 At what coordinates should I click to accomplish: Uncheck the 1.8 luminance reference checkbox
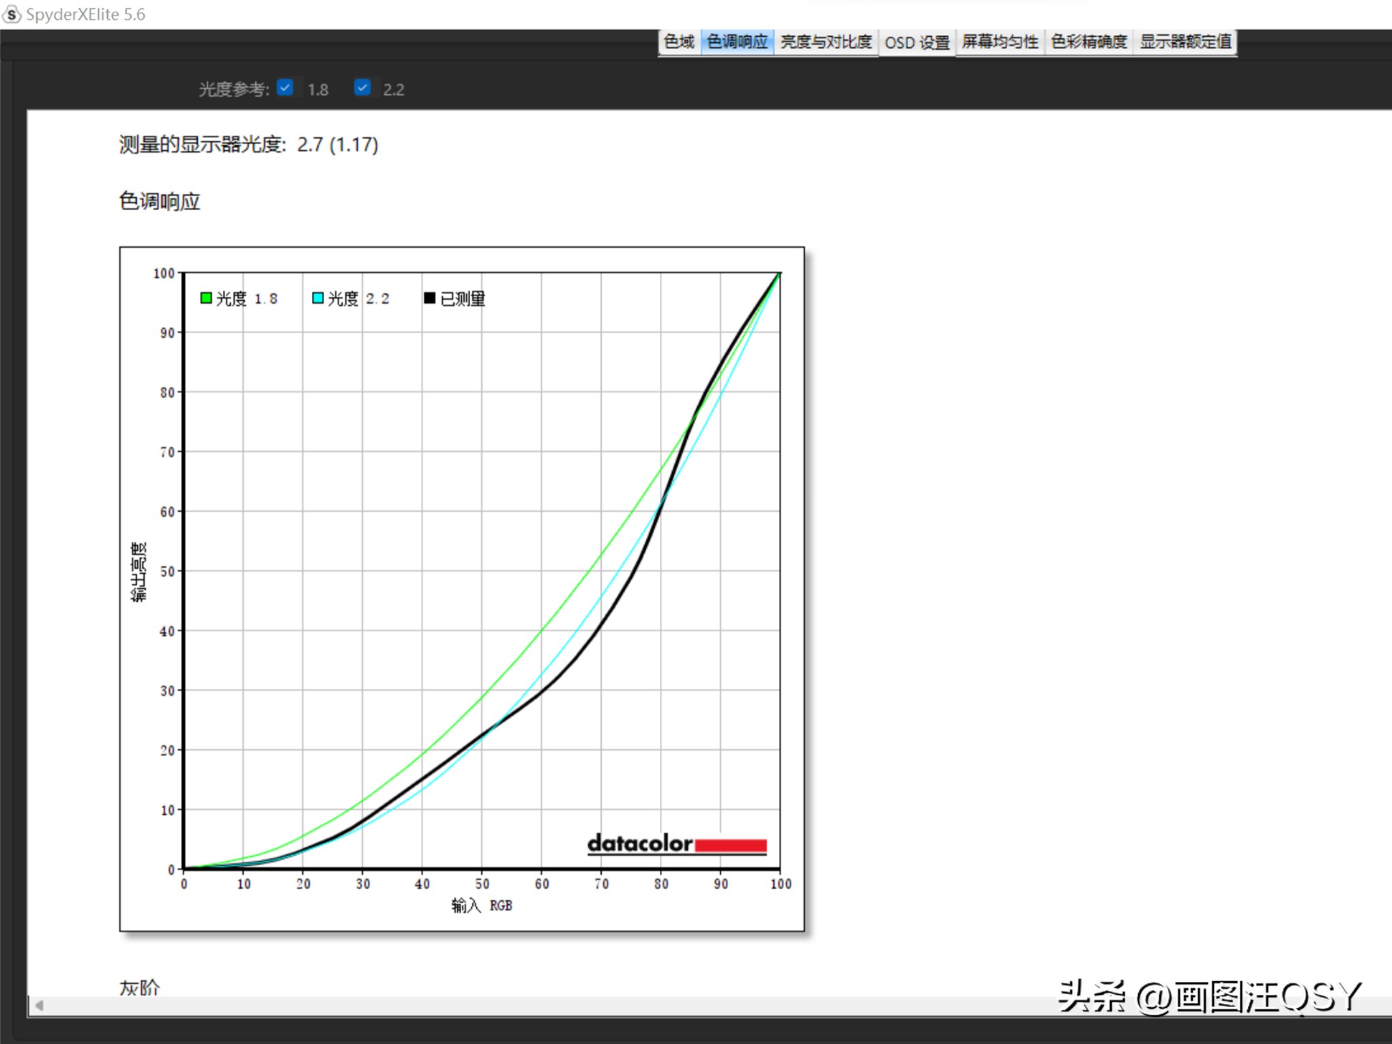(286, 87)
